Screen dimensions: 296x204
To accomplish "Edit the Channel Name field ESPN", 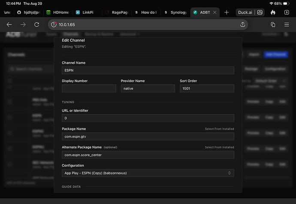I will tap(148, 70).
